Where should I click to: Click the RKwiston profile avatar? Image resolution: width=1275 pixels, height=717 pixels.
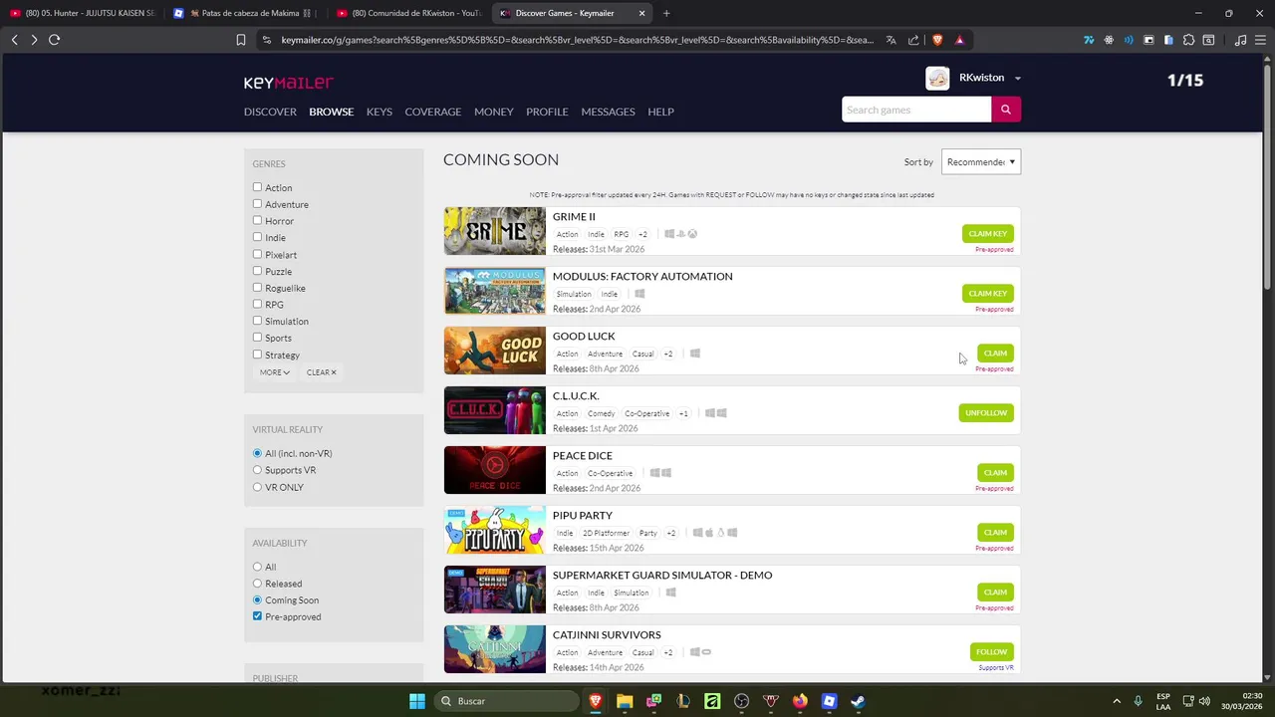(x=937, y=78)
